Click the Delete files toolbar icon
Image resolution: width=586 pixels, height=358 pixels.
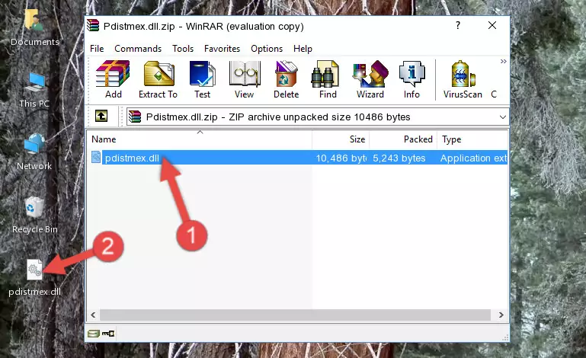coord(286,79)
